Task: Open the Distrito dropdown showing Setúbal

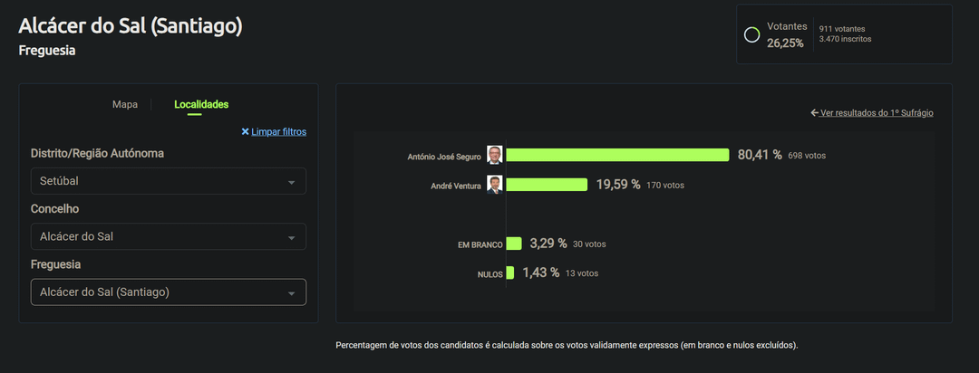Action: 169,181
